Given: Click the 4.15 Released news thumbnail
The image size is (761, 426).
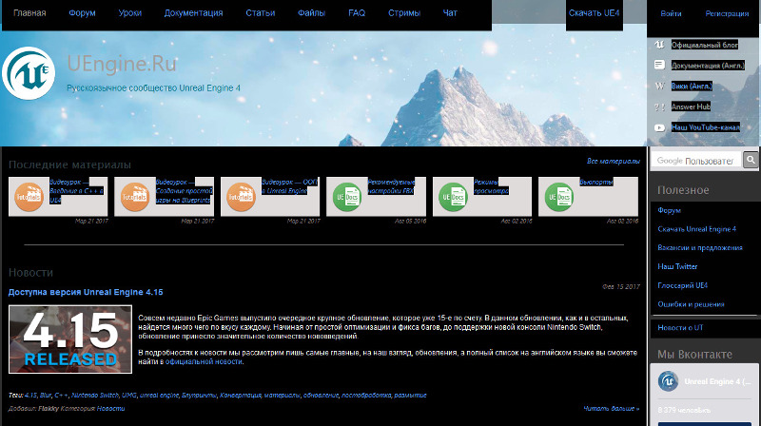Looking at the screenshot, I should pos(70,339).
